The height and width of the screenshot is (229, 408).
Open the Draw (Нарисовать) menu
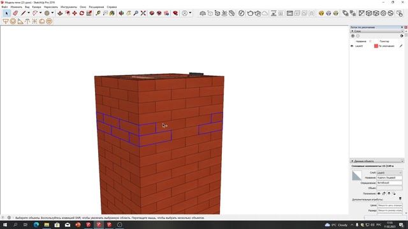51,7
